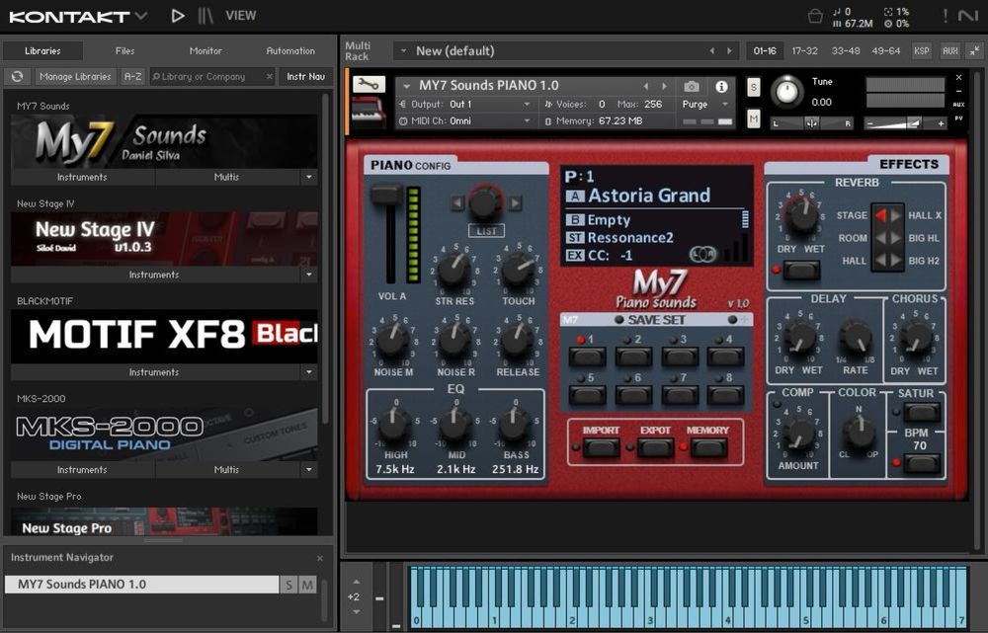Toggle the MEMORY button

coord(709,447)
